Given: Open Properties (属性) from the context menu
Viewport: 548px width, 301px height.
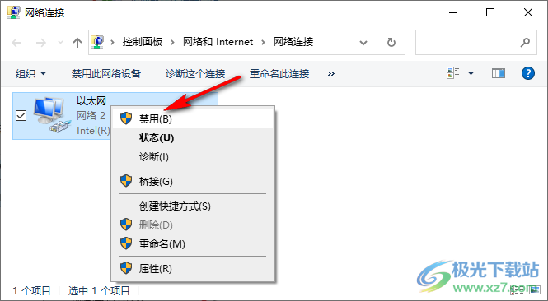Looking at the screenshot, I should [193, 269].
